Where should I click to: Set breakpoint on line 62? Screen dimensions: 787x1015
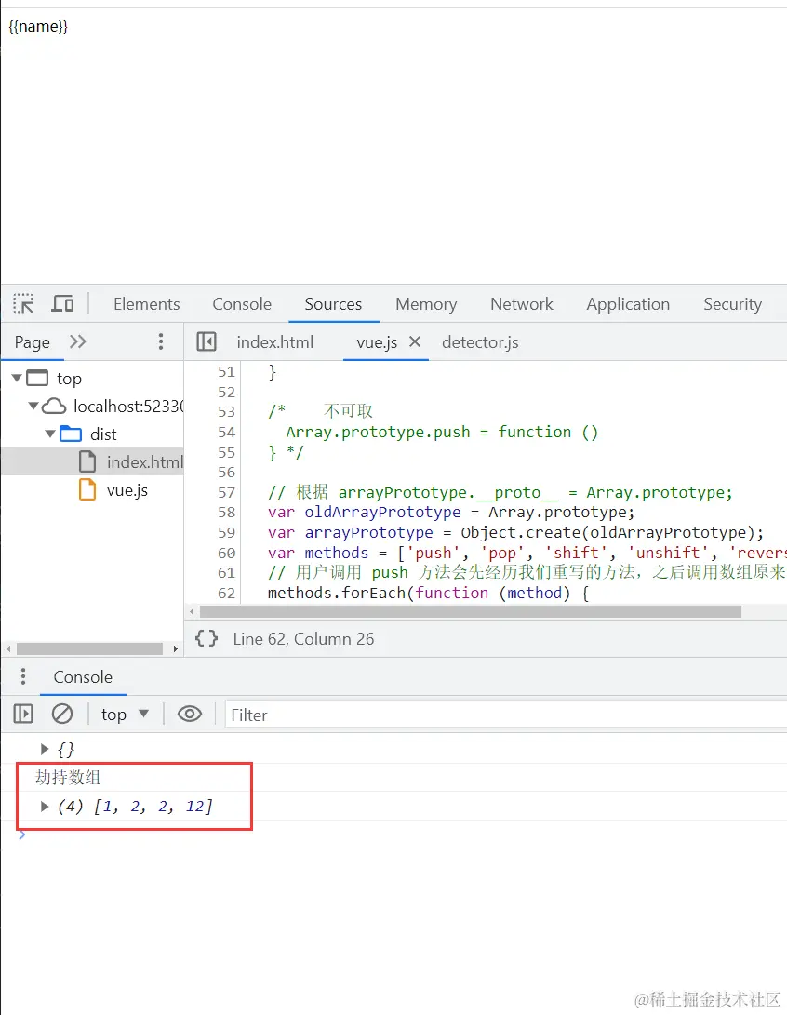pyautogui.click(x=227, y=593)
